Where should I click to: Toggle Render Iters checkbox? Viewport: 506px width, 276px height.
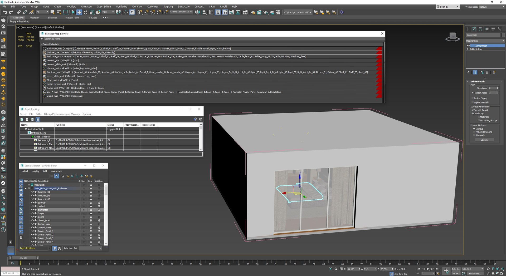[472, 93]
